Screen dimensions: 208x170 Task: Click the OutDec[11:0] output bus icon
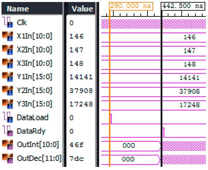point(8,158)
